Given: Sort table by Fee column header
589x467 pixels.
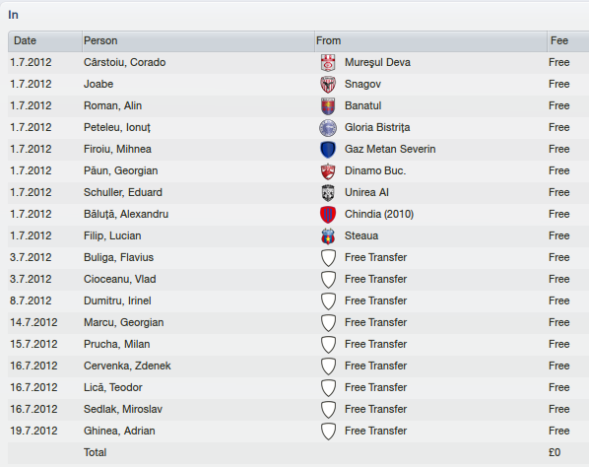Looking at the screenshot, I should coord(568,41).
